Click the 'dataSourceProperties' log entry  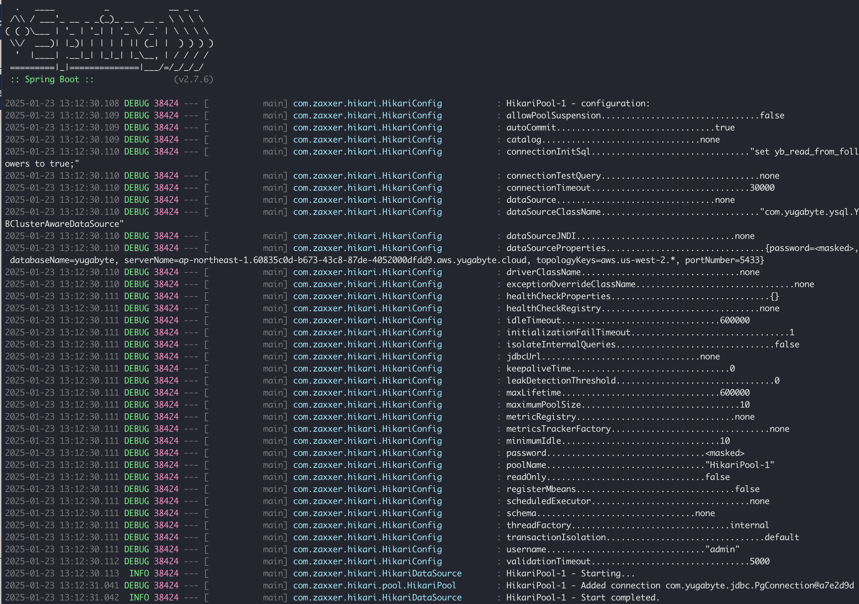682,248
